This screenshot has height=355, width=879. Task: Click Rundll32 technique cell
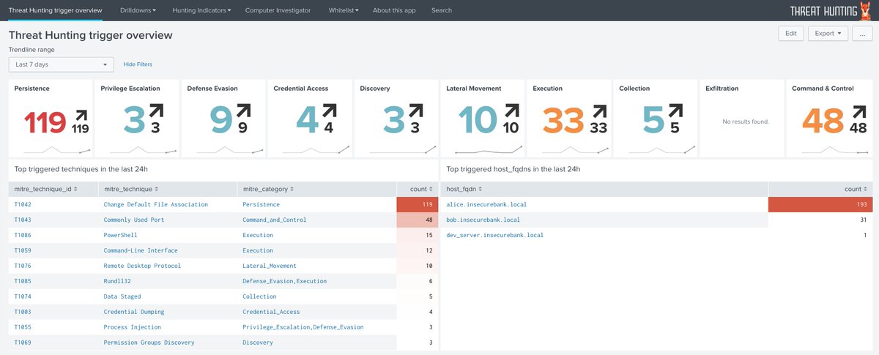pyautogui.click(x=119, y=281)
